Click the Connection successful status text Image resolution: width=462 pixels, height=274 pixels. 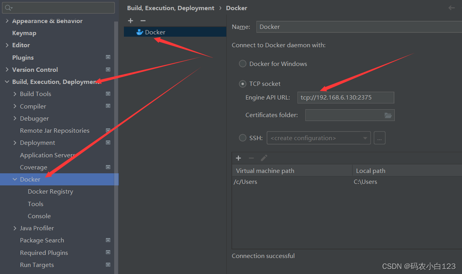(263, 256)
